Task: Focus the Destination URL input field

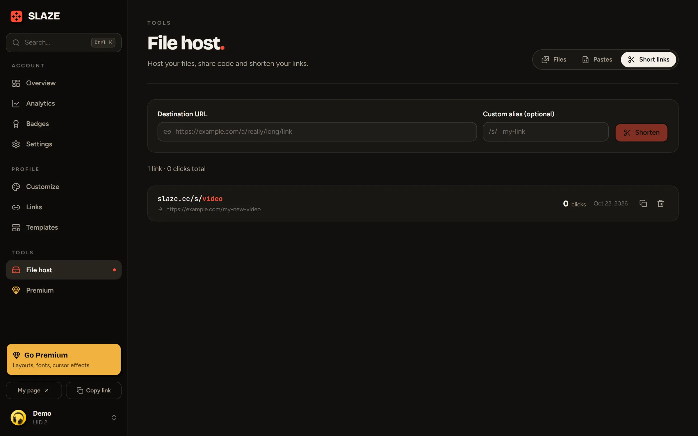Action: tap(317, 132)
